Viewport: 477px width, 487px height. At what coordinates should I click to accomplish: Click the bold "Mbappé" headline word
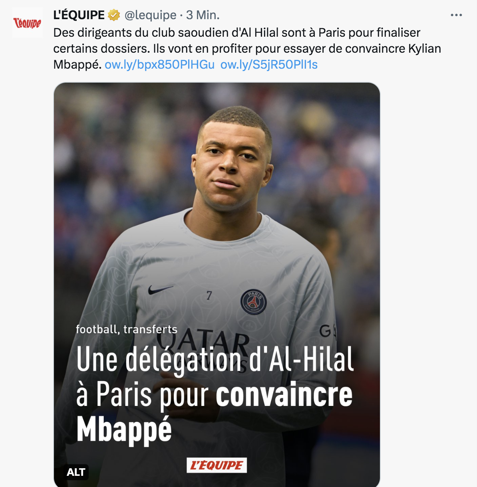click(124, 430)
